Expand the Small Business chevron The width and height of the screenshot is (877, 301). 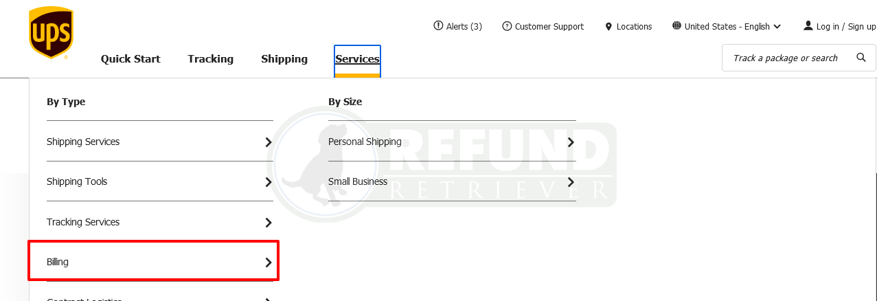(571, 182)
